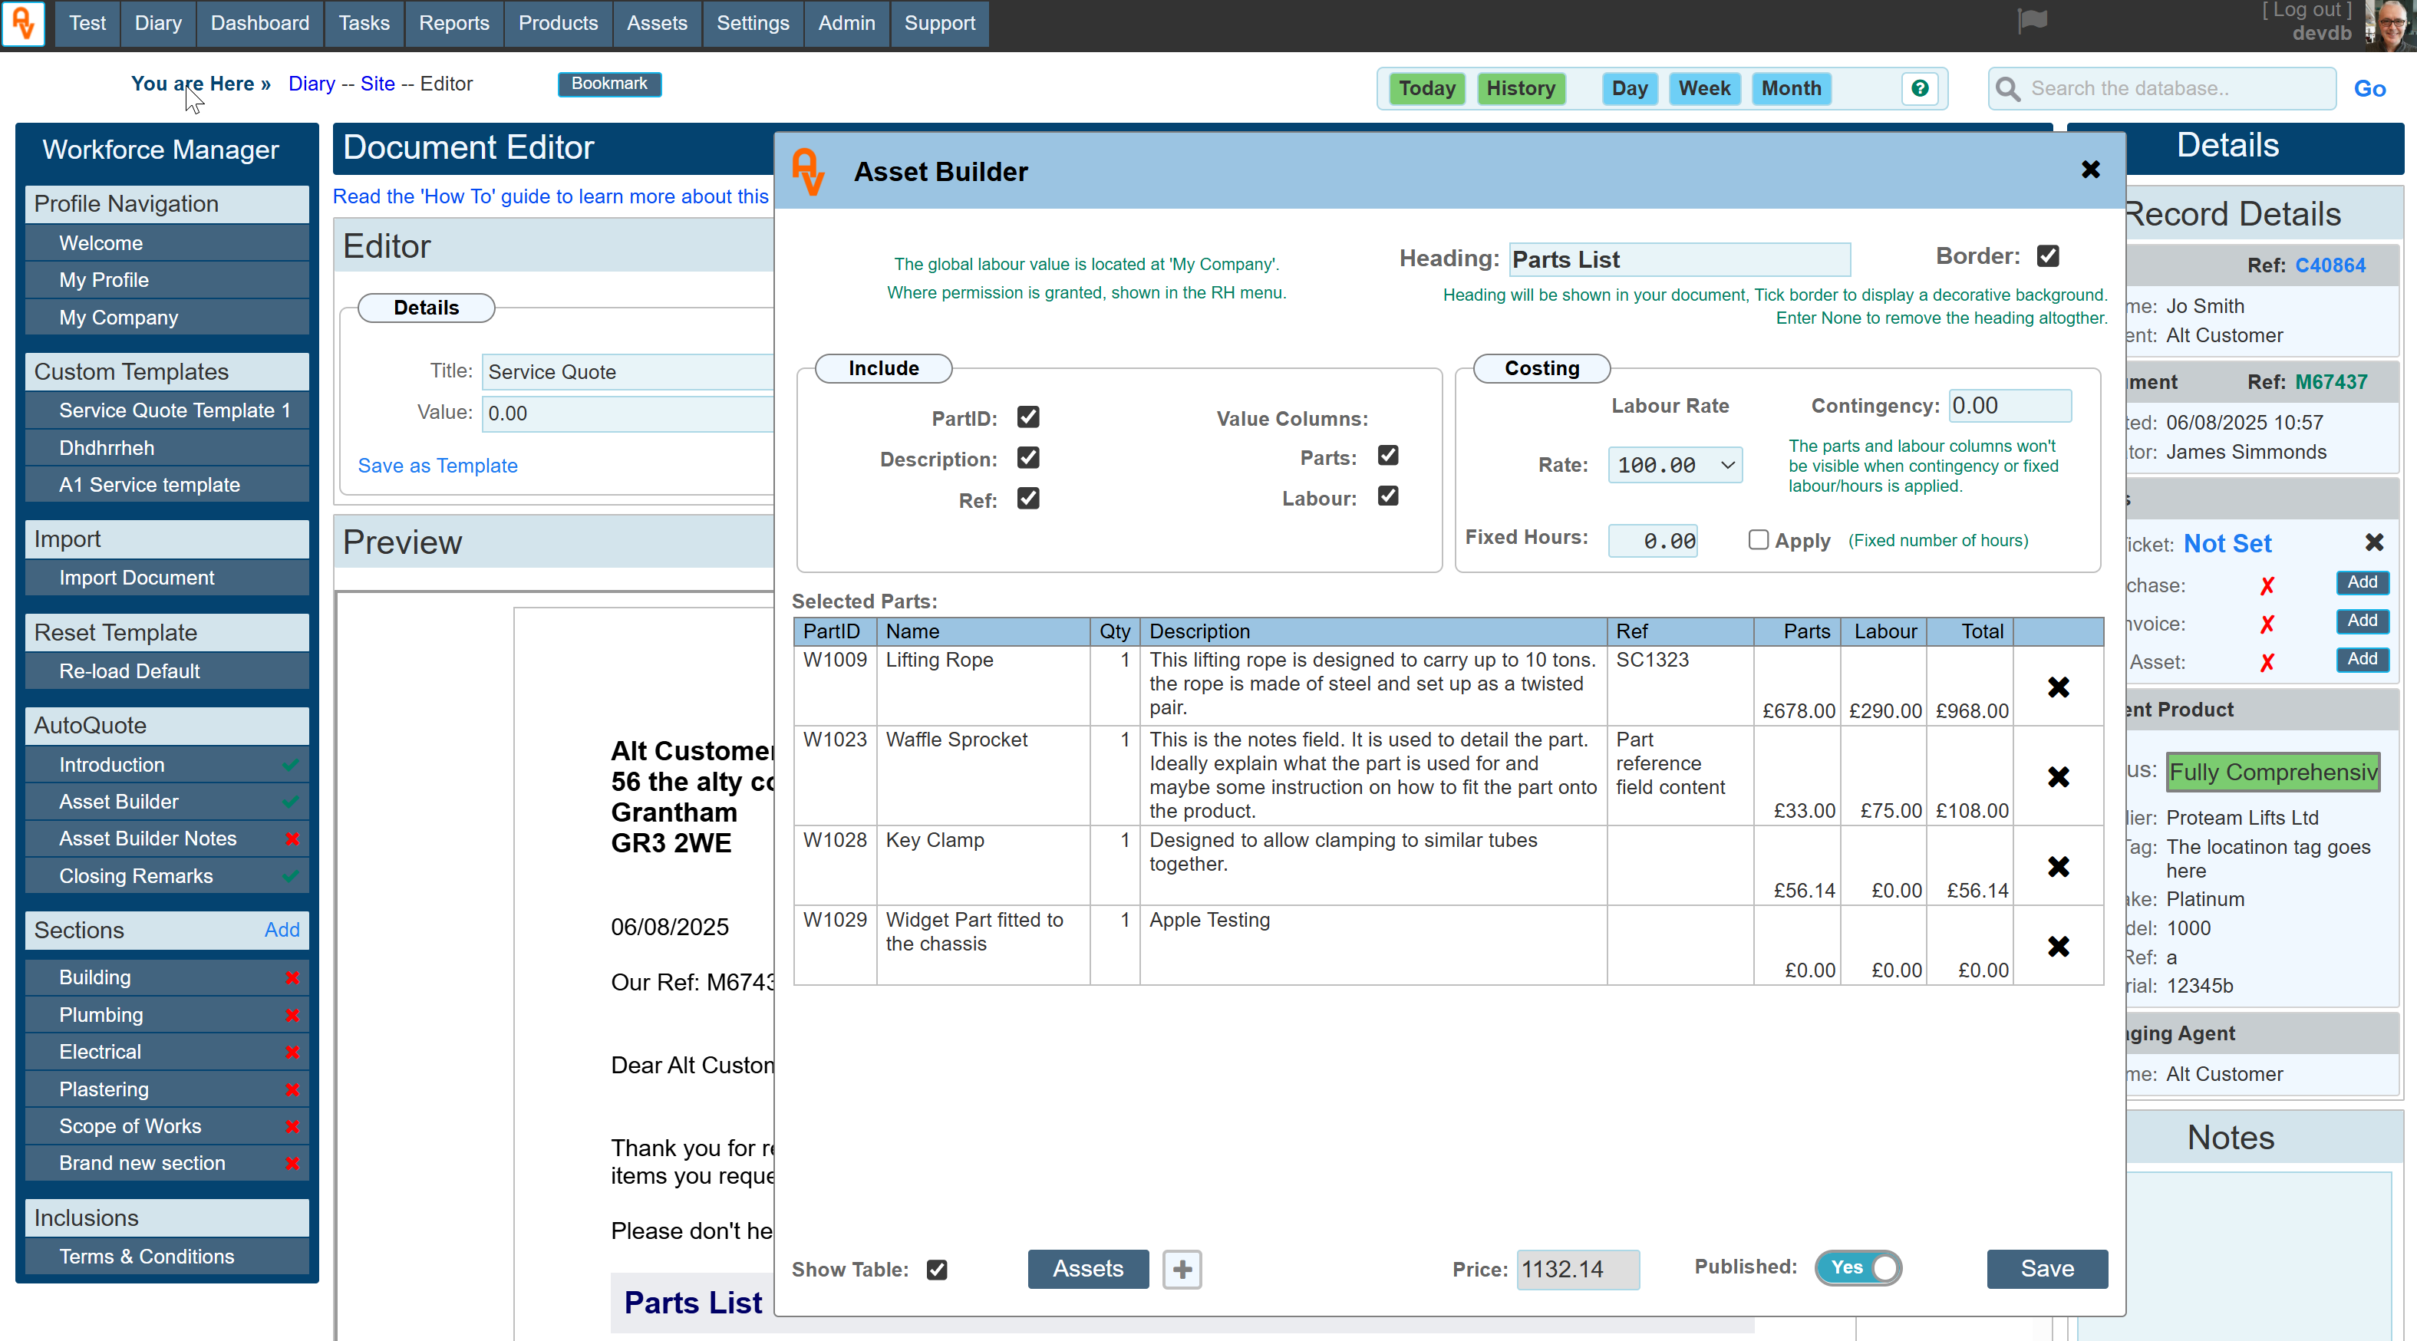The height and width of the screenshot is (1341, 2417).
Task: Uncheck the Description include checkbox
Action: pos(1028,458)
